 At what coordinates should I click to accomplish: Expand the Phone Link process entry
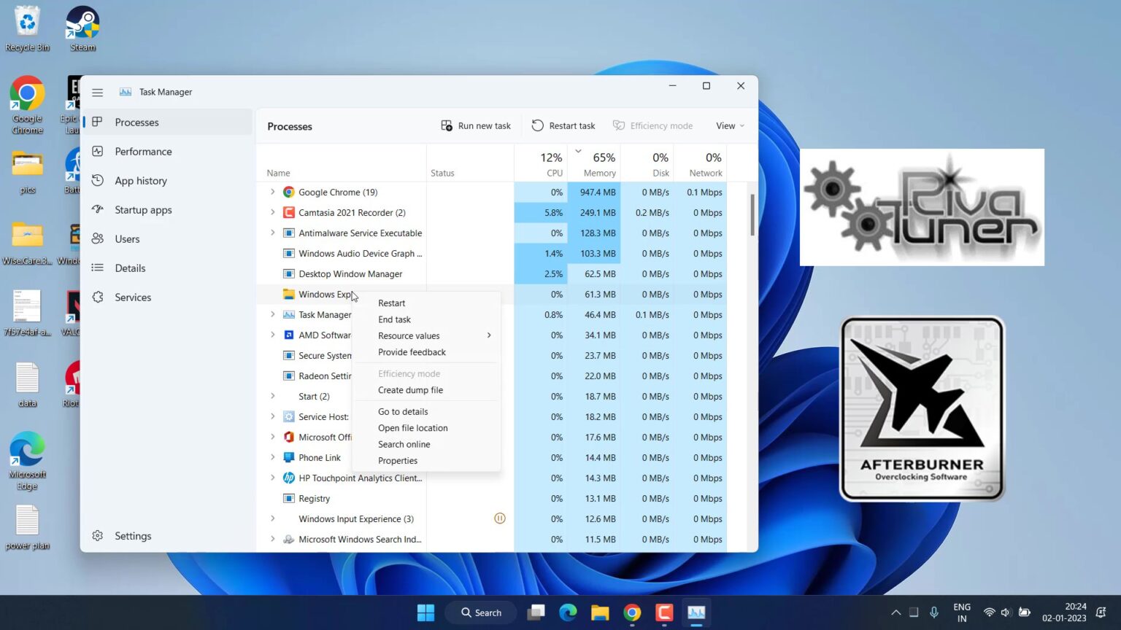pos(273,458)
